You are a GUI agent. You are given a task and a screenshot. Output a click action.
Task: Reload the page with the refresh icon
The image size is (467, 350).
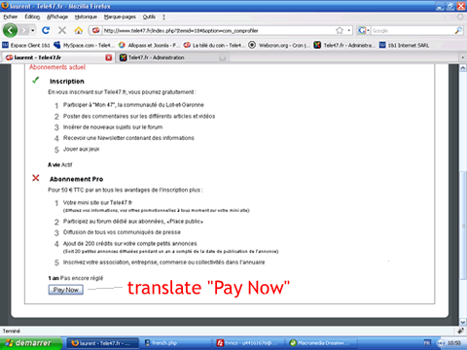46,30
